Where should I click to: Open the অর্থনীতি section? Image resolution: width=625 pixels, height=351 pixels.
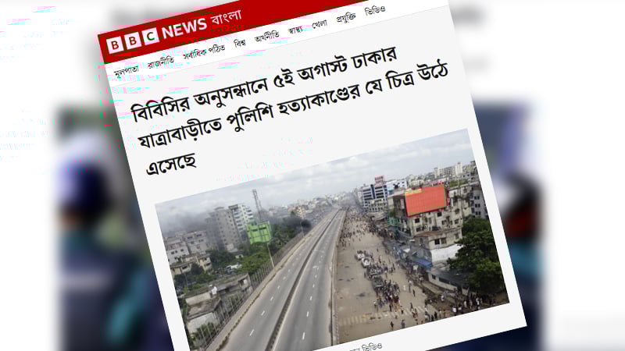[x=266, y=36]
